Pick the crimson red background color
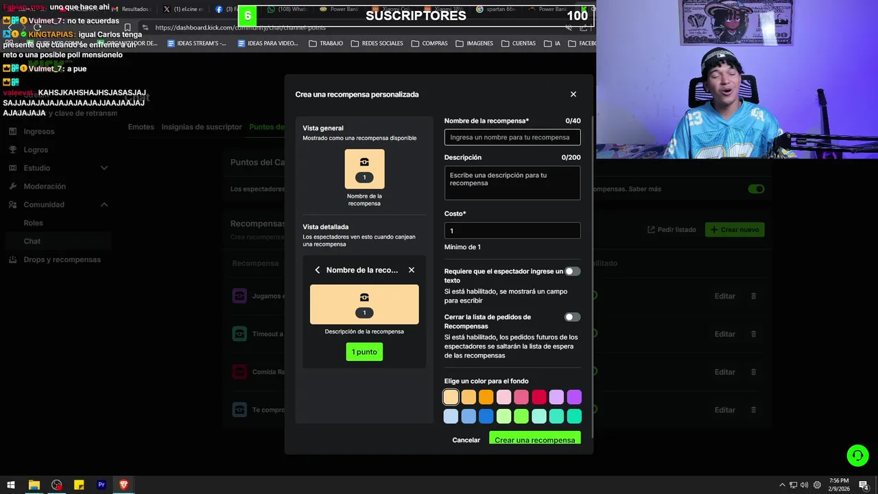The height and width of the screenshot is (494, 878). click(x=539, y=397)
